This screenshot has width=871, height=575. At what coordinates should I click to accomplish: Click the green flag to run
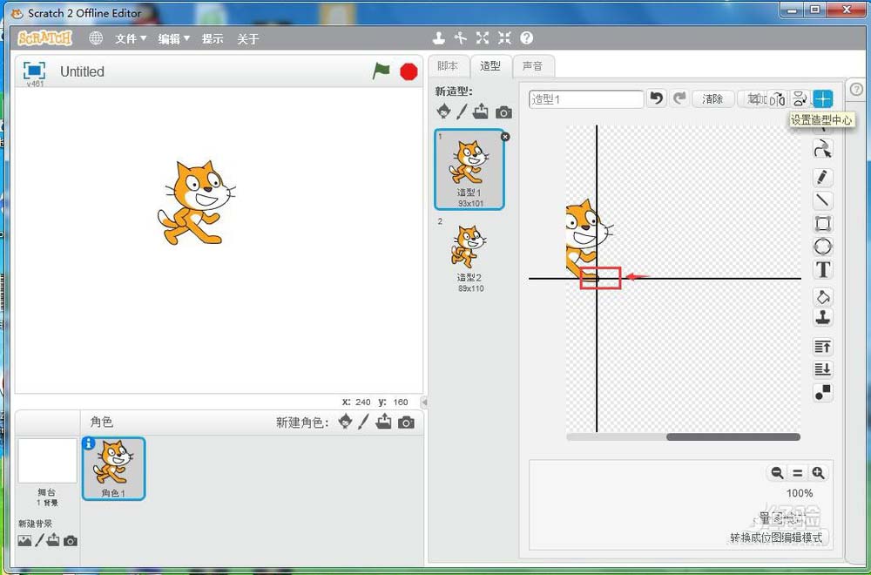[x=381, y=71]
